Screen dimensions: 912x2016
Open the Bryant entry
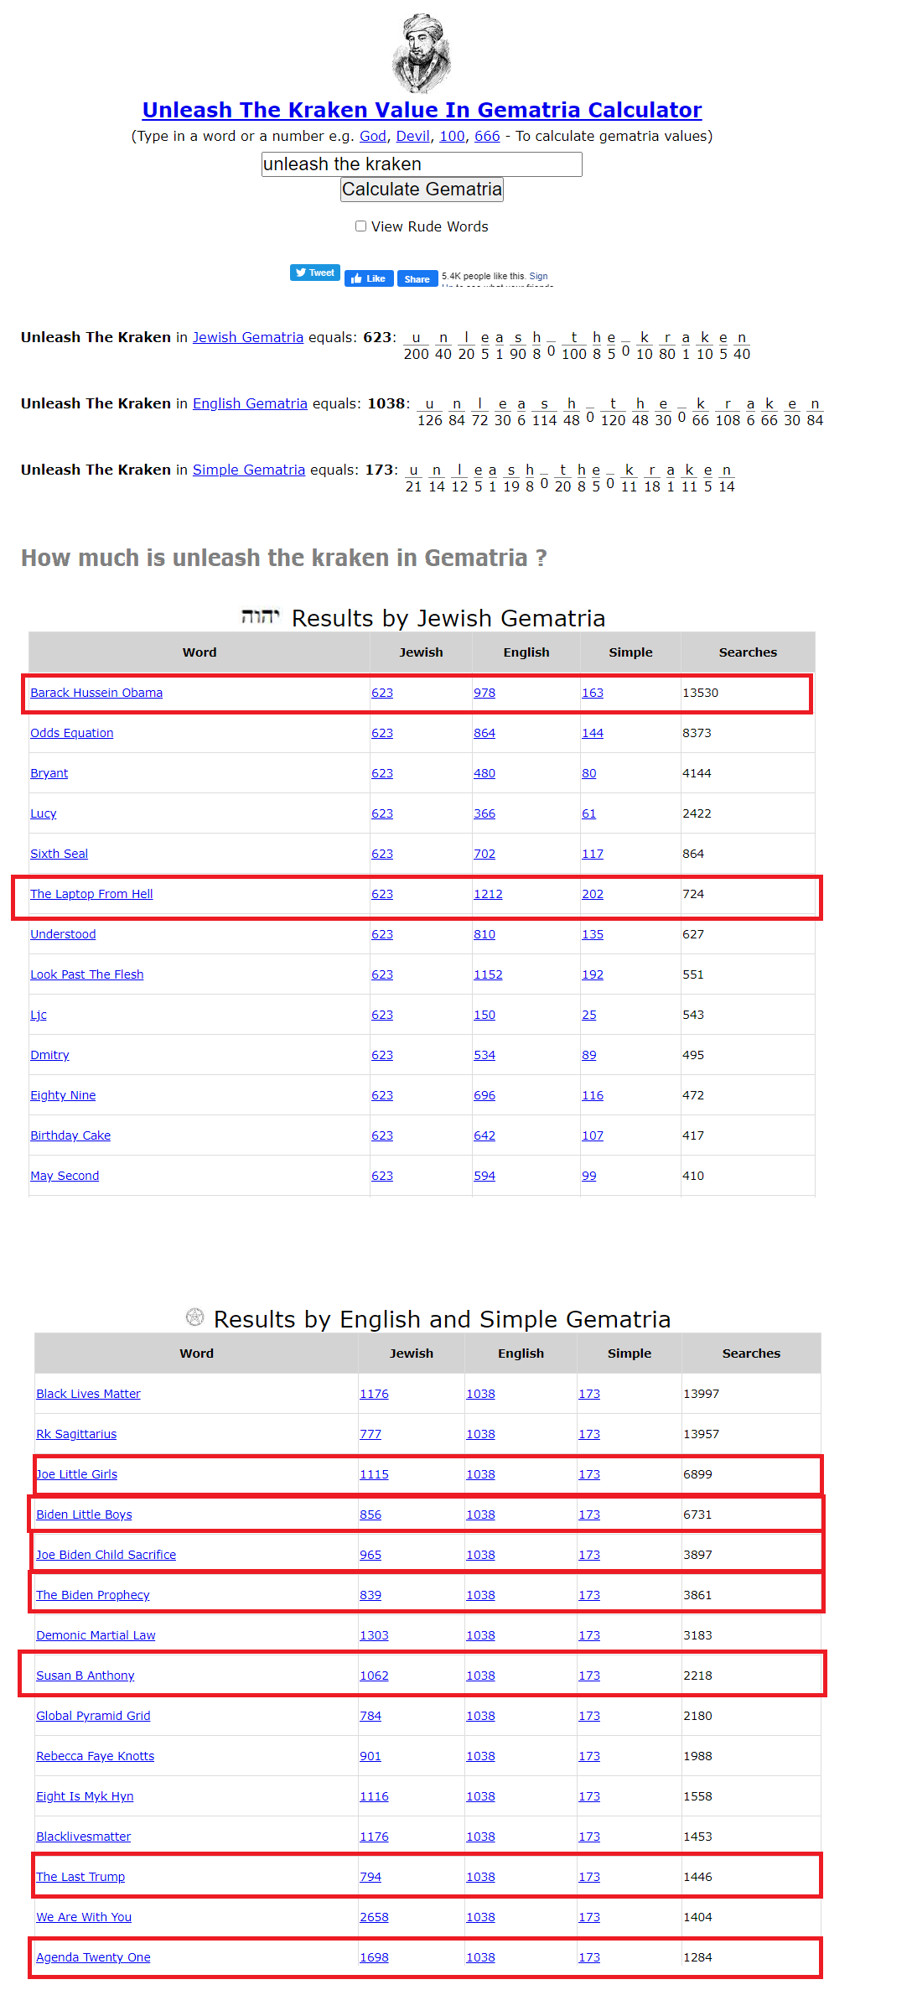tap(49, 773)
